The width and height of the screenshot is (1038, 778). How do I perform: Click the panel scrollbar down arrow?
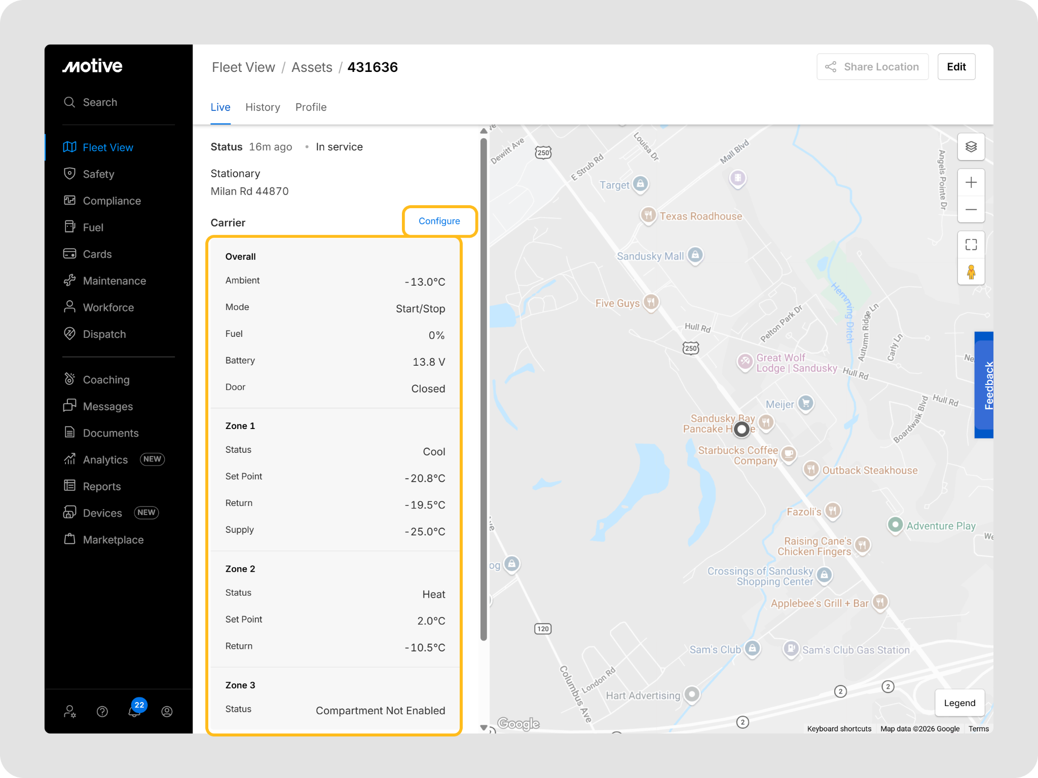(484, 727)
